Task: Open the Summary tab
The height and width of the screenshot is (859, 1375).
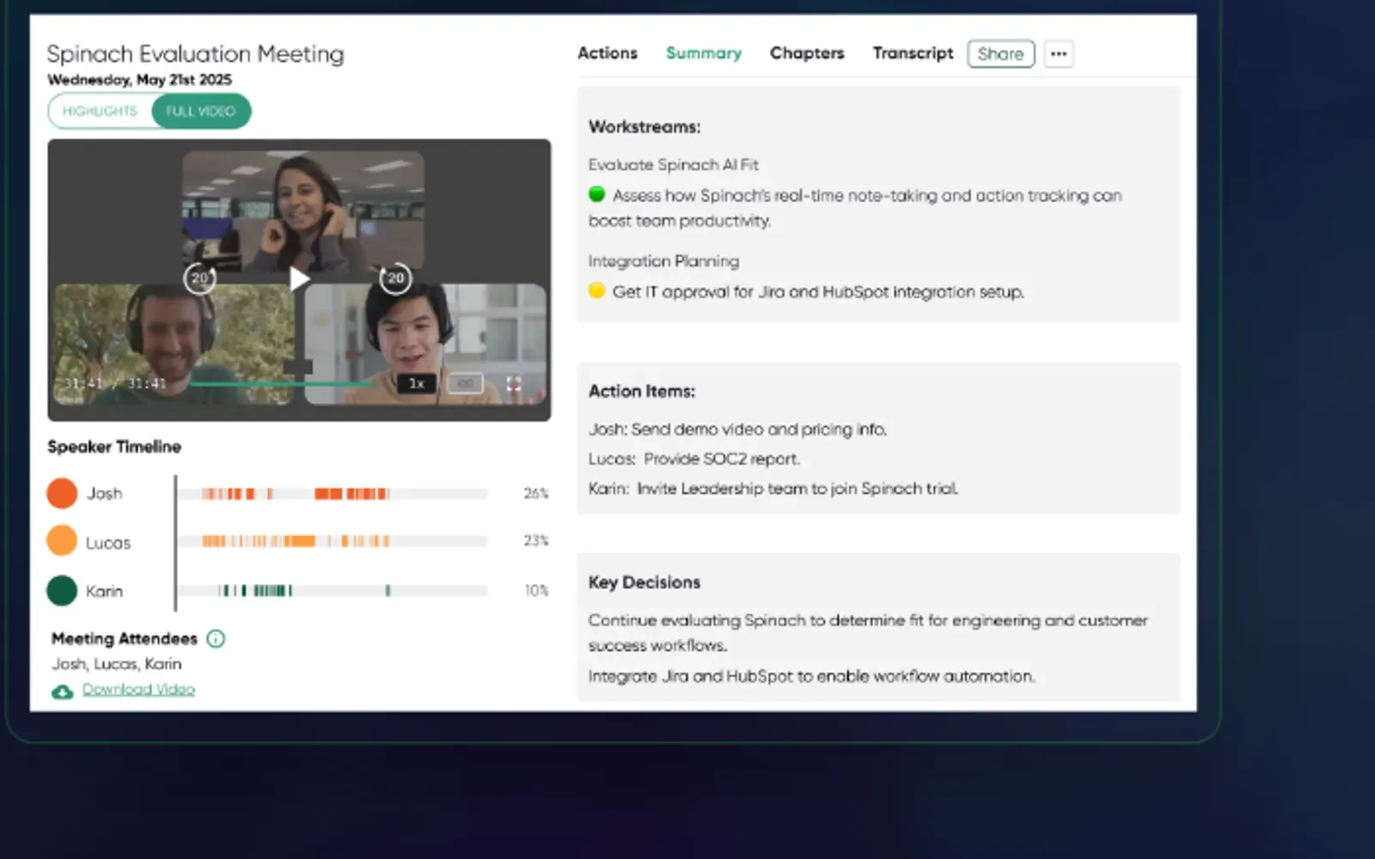Action: click(704, 53)
